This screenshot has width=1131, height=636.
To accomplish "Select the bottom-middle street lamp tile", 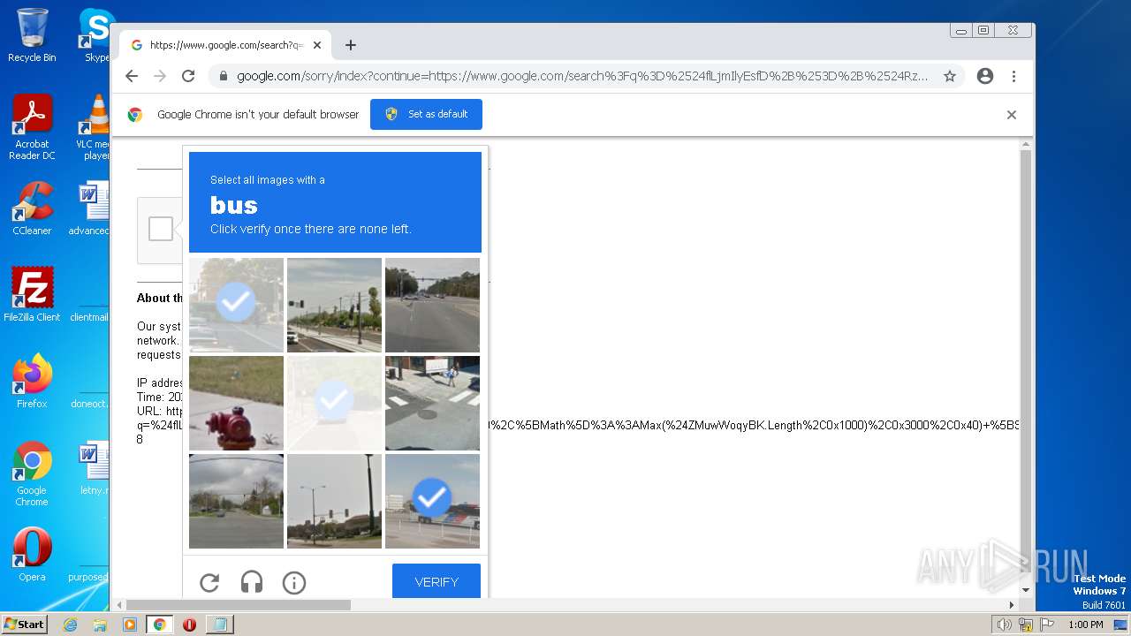I will [x=334, y=501].
